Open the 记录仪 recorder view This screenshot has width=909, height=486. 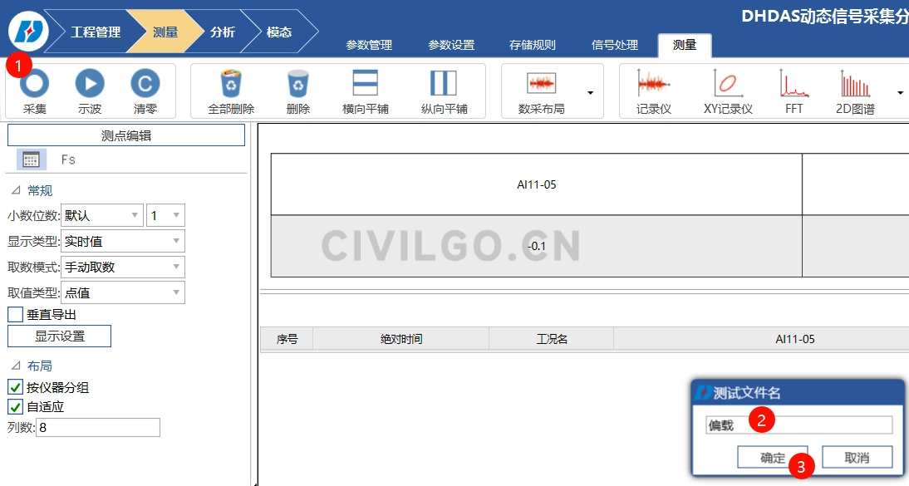pos(654,84)
